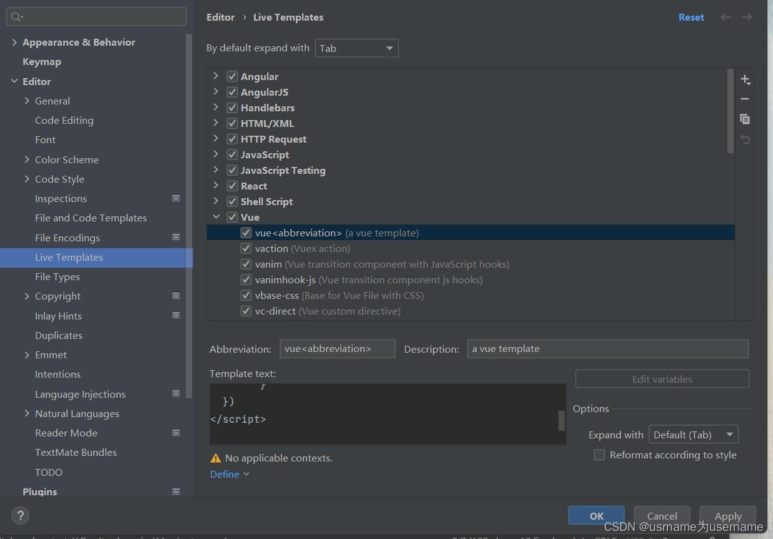Navigate back with the left arrow

725,17
